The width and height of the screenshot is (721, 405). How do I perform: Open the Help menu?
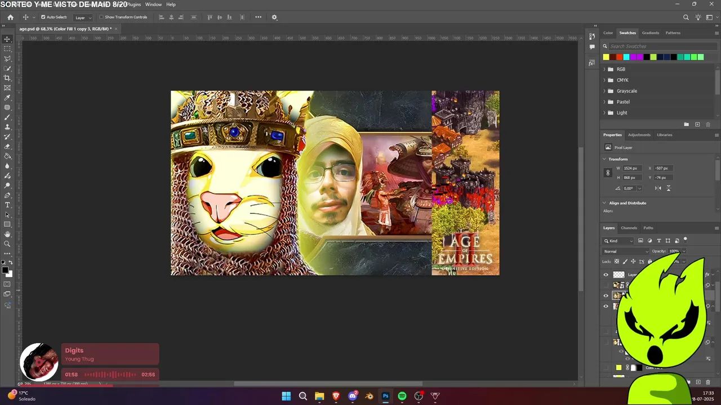(x=171, y=4)
